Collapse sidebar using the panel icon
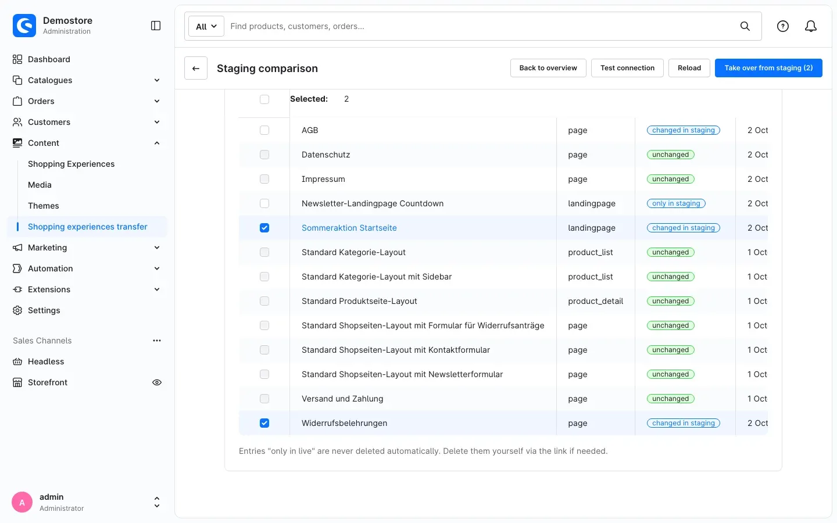This screenshot has width=837, height=523. pyautogui.click(x=156, y=26)
